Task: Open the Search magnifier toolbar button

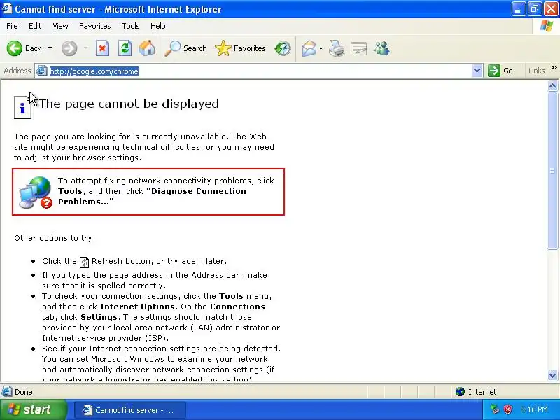Action: click(x=185, y=48)
